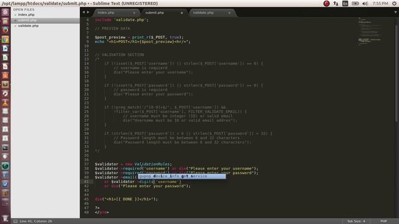Launch Firefox from the dock
Image resolution: width=399 pixels, height=224 pixels.
(5, 30)
